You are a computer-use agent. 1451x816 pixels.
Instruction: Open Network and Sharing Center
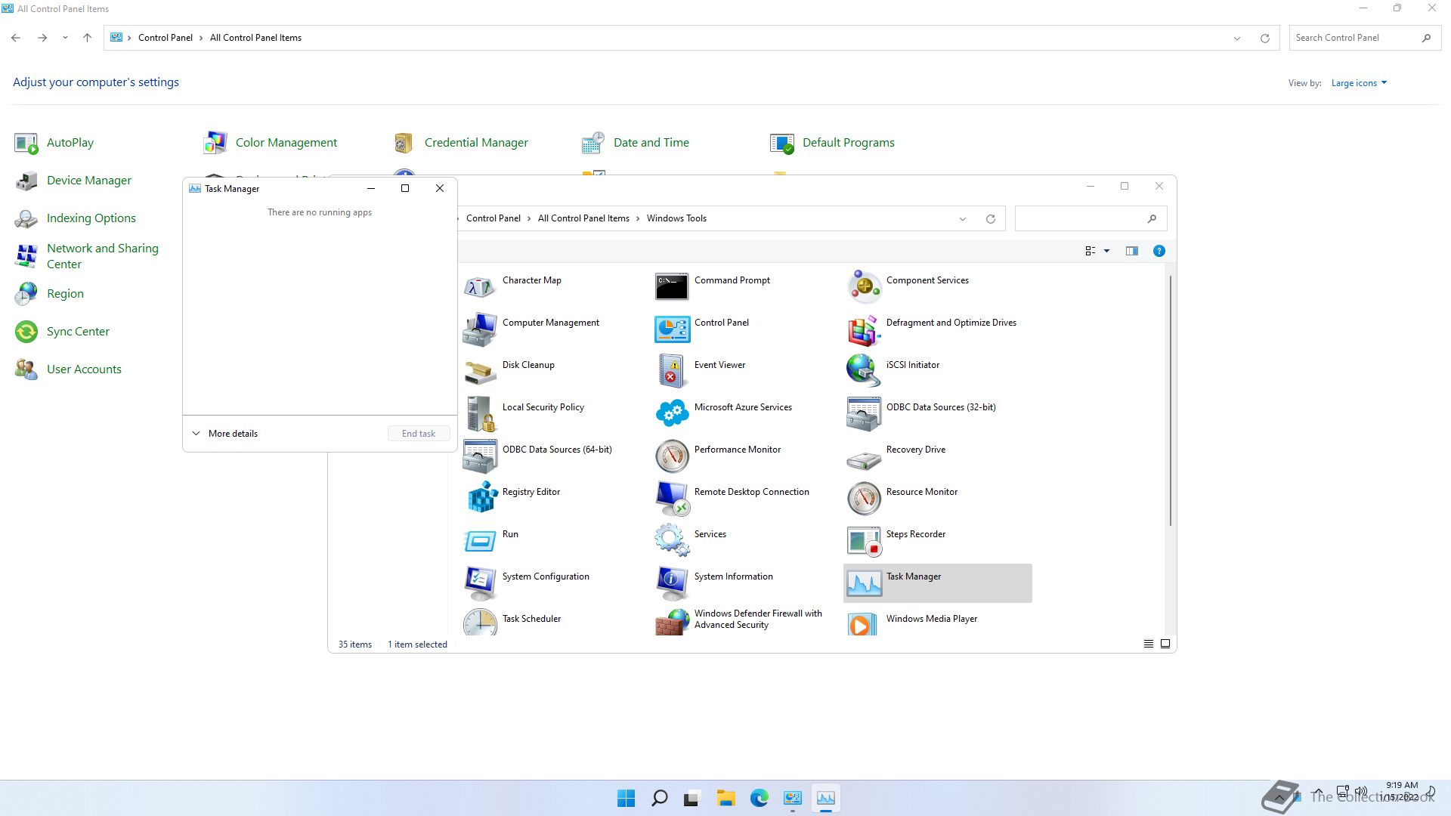click(103, 256)
